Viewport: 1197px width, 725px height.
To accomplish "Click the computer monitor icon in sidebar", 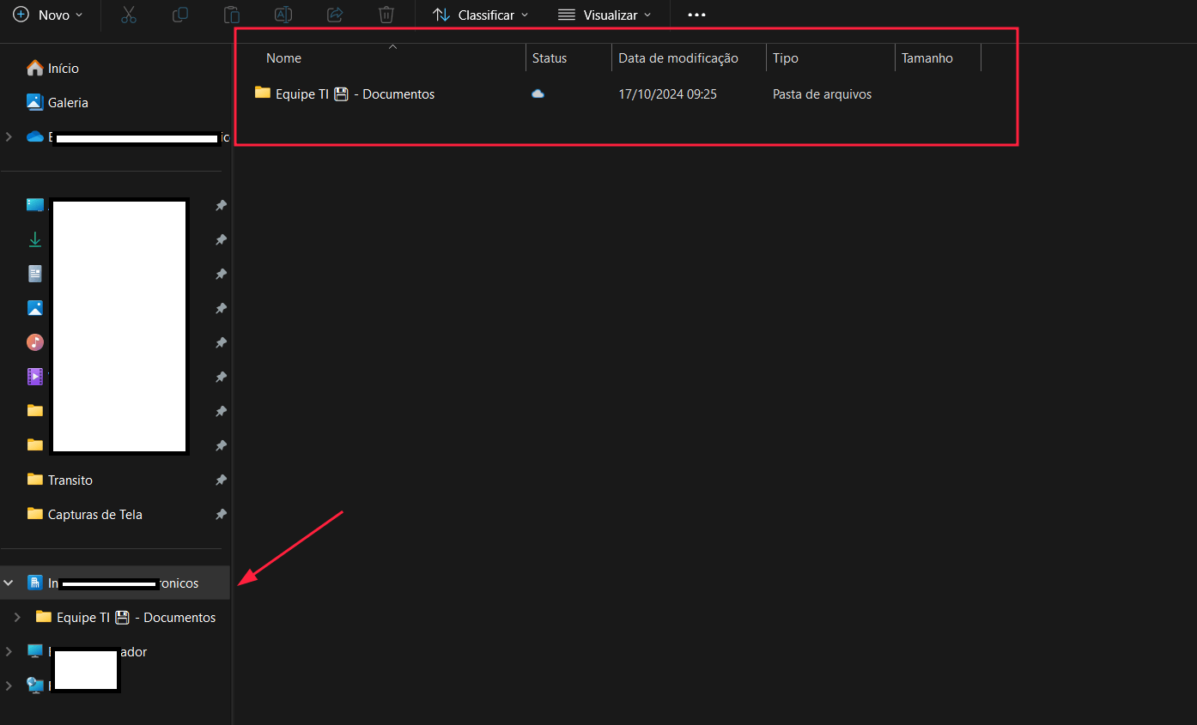I will click(x=35, y=651).
